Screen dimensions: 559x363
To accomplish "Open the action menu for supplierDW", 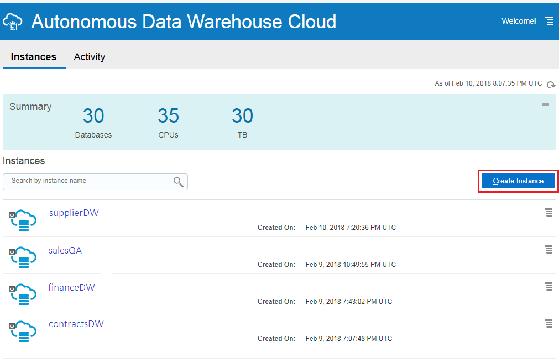I will point(548,213).
